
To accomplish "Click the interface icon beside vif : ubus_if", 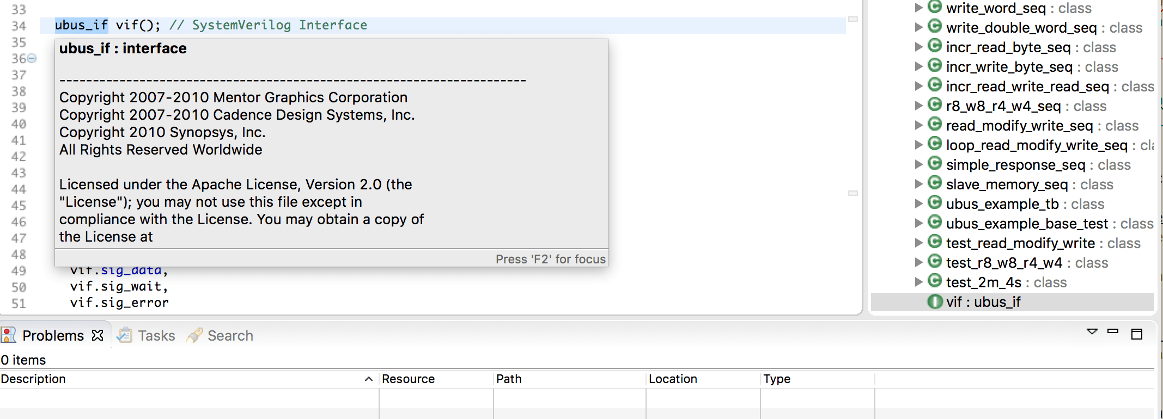I will click(935, 301).
